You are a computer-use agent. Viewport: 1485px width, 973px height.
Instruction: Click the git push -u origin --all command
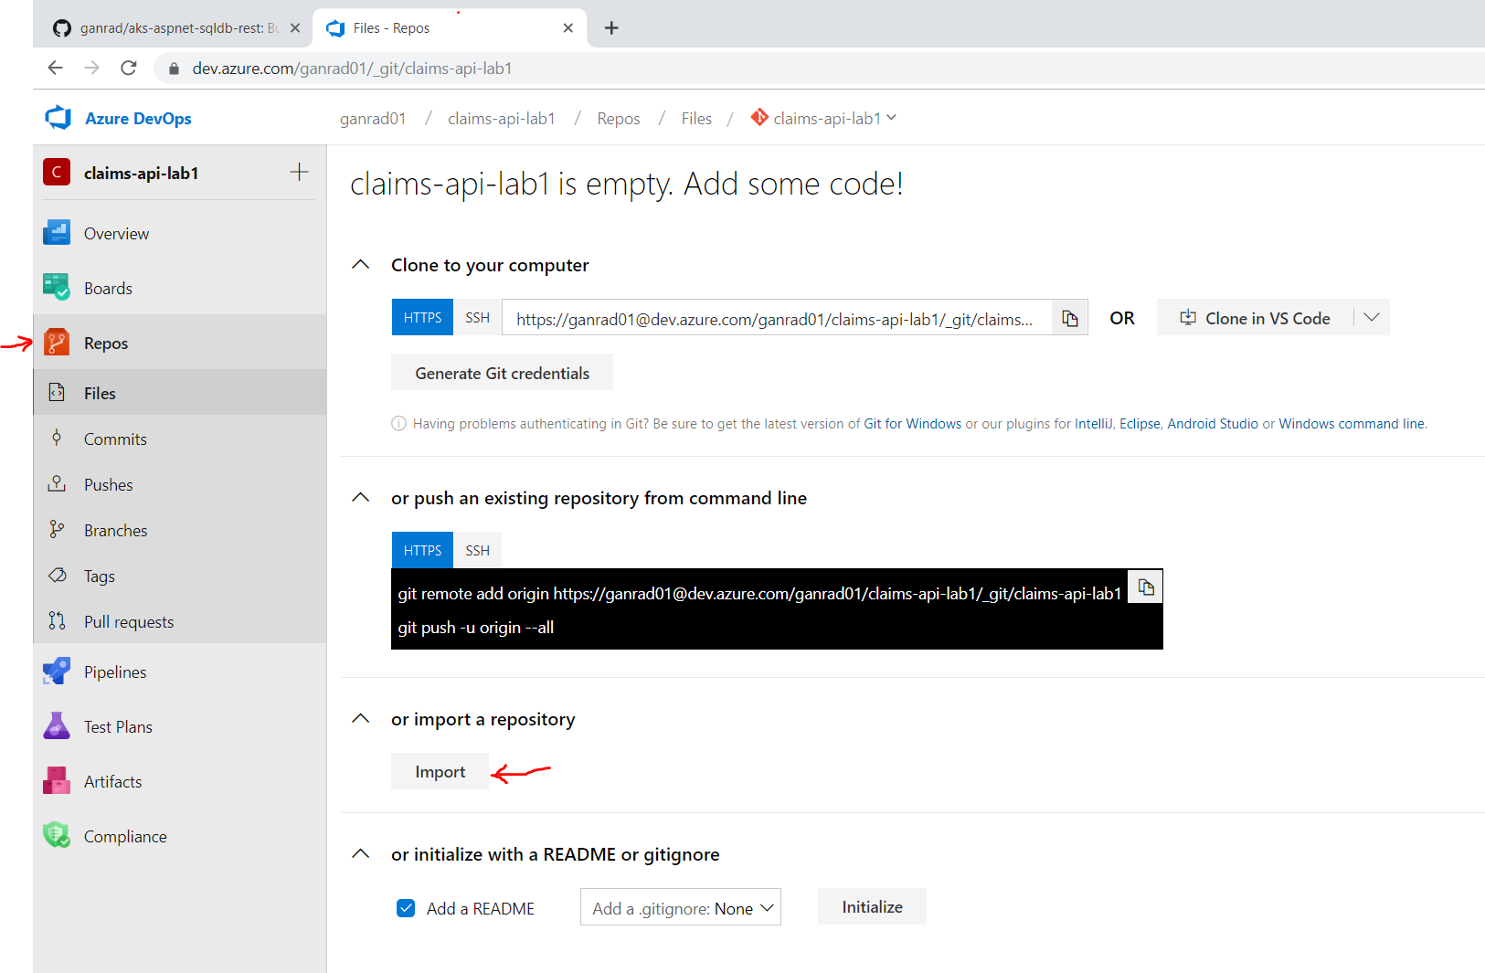point(475,628)
